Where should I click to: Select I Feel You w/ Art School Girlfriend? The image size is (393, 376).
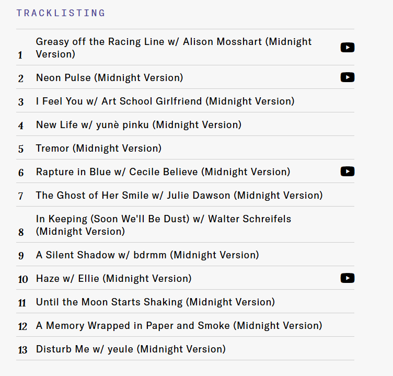[165, 101]
